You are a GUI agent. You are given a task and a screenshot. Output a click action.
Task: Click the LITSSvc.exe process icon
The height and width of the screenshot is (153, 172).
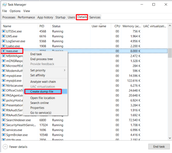tap(4, 31)
